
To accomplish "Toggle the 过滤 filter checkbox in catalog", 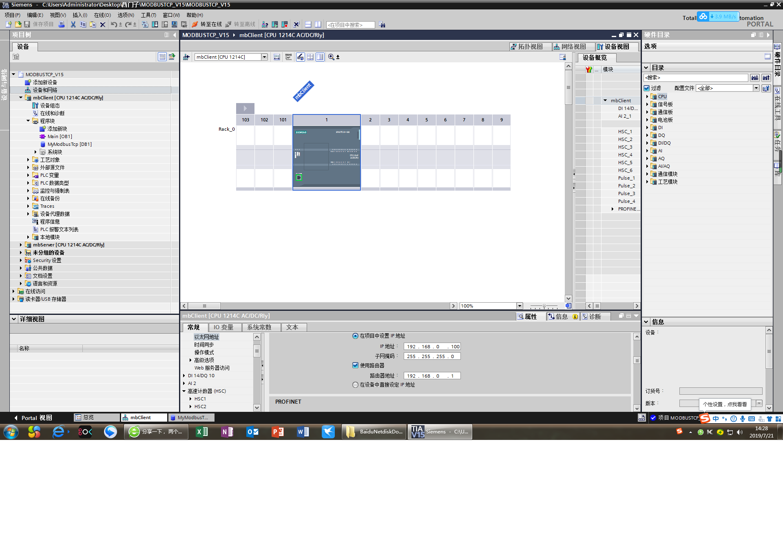I will click(x=647, y=88).
